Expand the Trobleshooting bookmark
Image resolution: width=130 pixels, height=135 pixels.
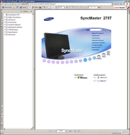tap(5, 29)
